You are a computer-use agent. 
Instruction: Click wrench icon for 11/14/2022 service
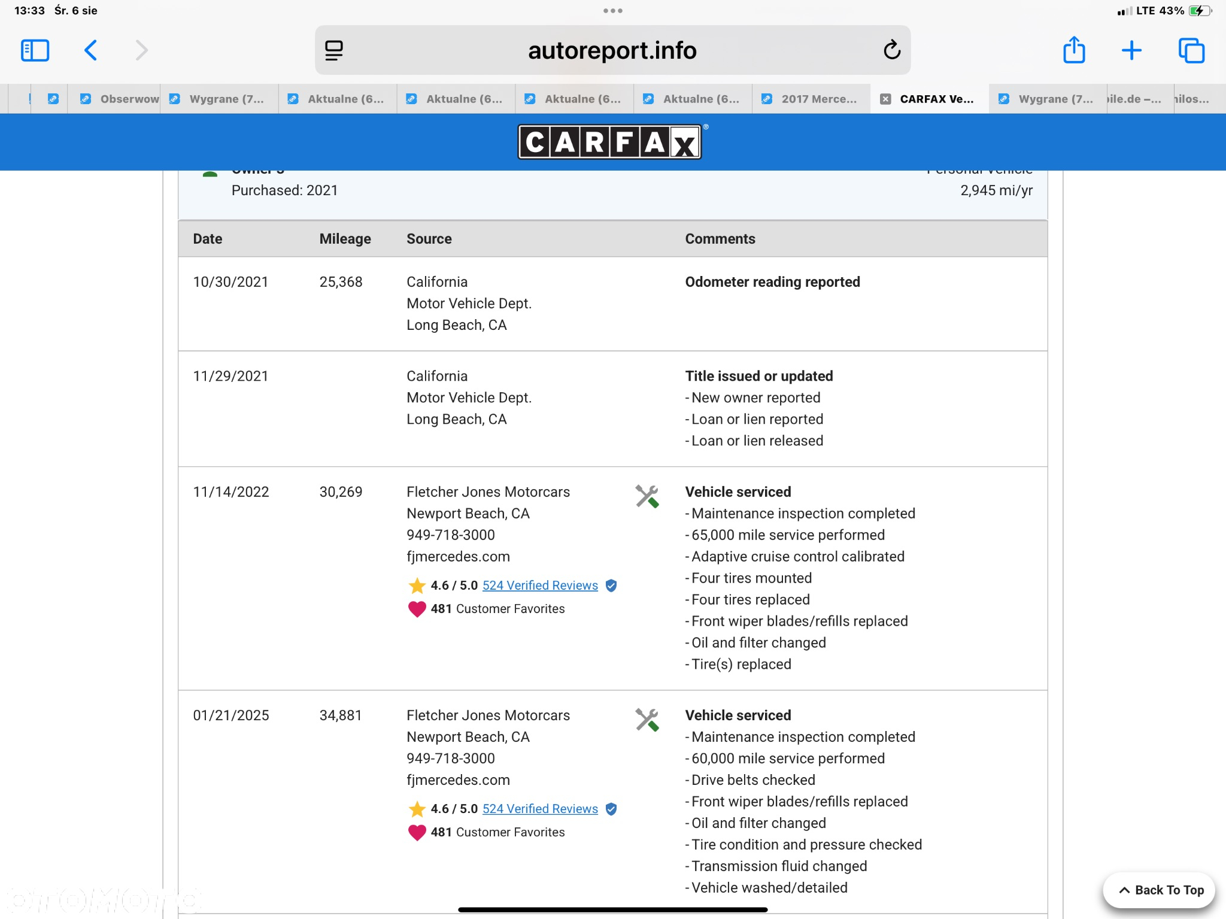click(647, 496)
